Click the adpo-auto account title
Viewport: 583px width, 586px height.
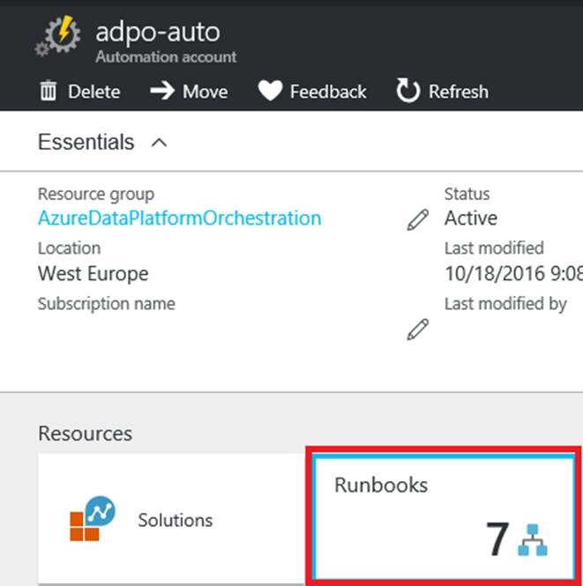(157, 33)
